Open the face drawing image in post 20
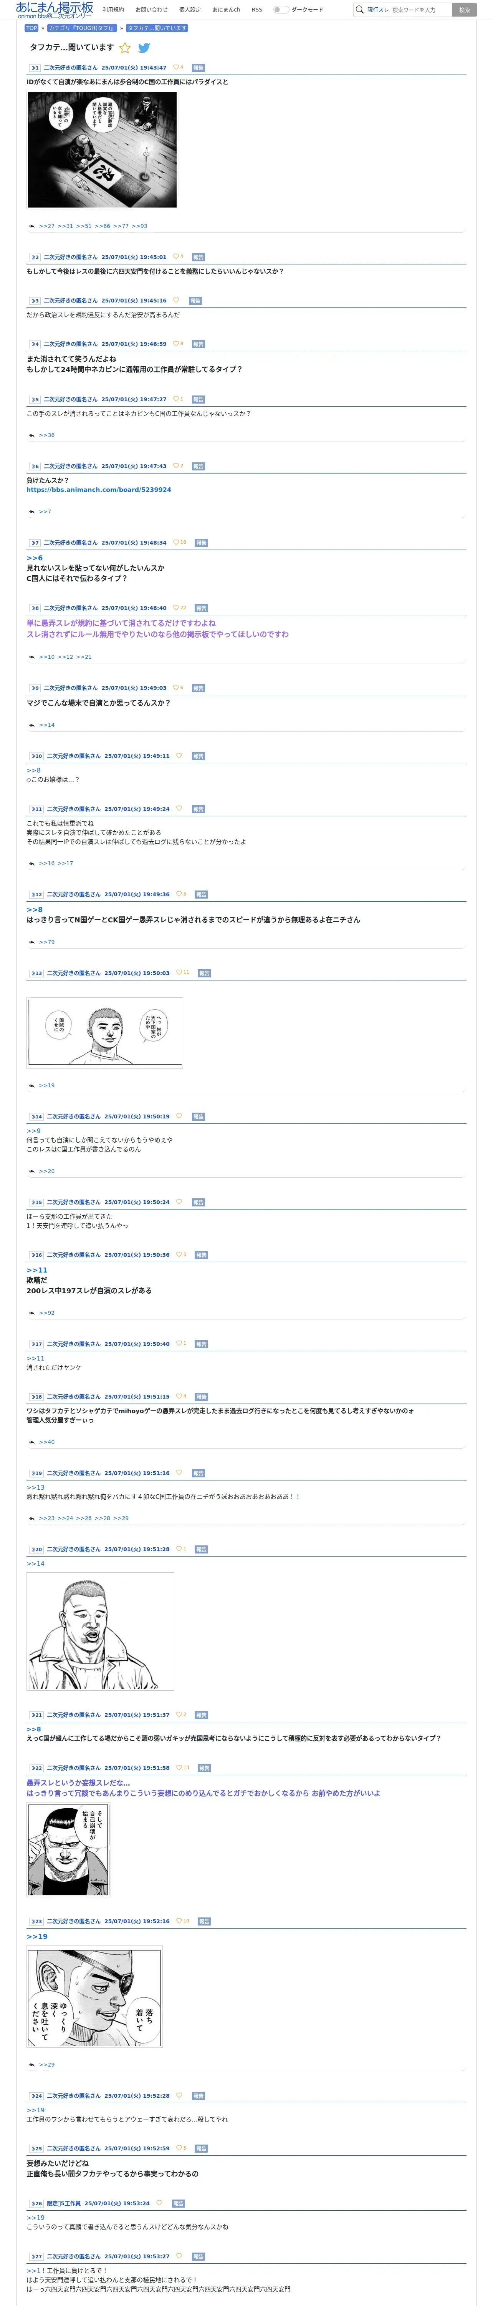Screen dimensions: 493x2306 [100, 1631]
